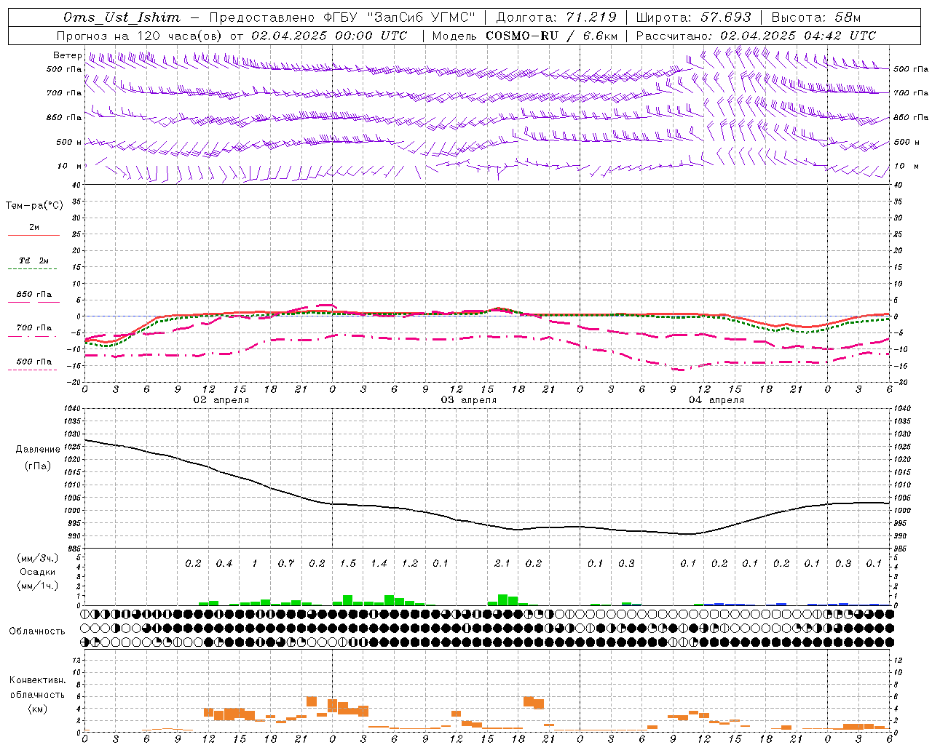Click the precipitation value 1.2

(410, 563)
